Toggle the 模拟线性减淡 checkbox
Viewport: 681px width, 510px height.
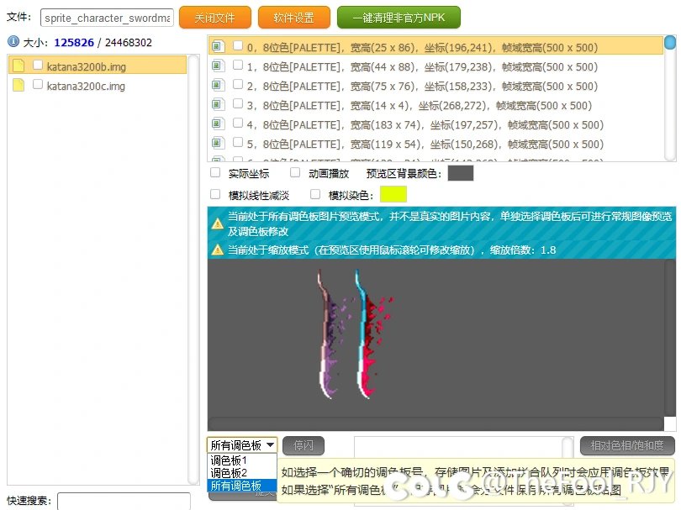click(x=215, y=194)
